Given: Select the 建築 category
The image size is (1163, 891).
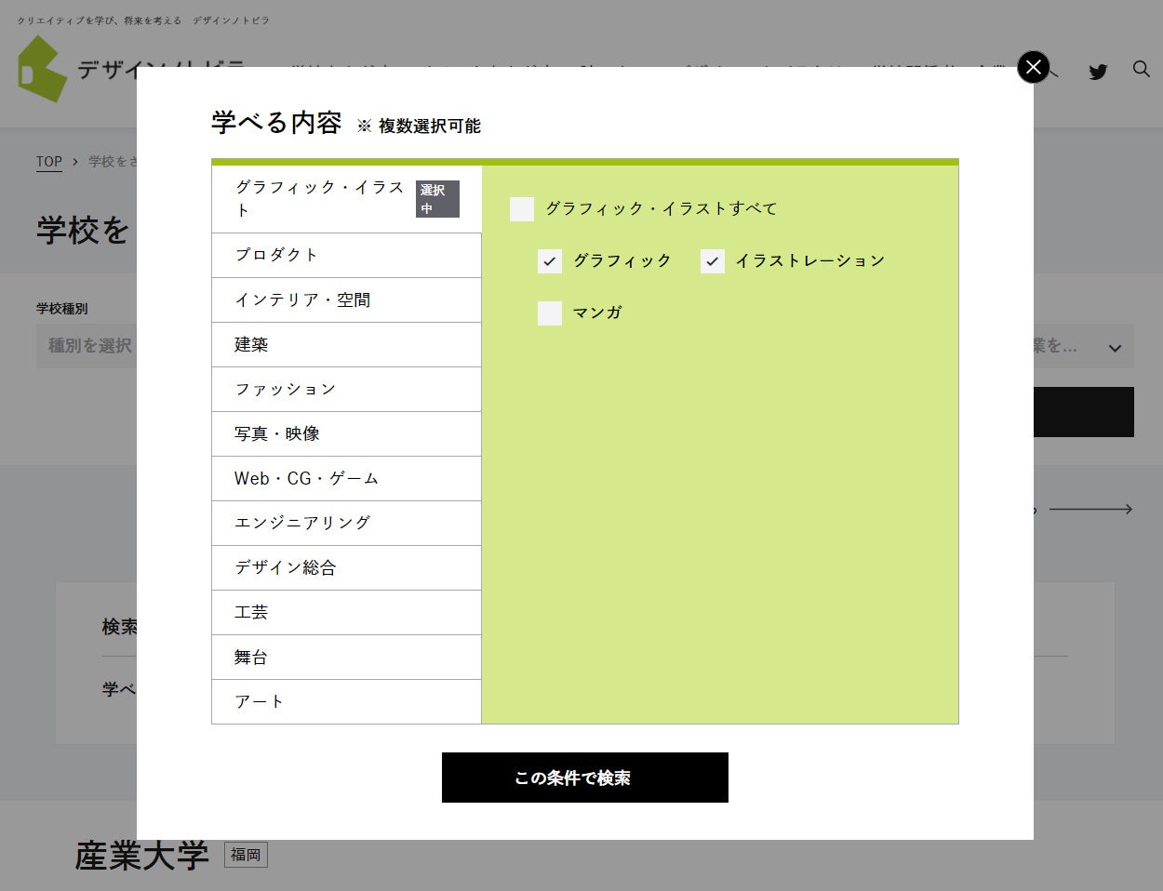Looking at the screenshot, I should point(251,344).
